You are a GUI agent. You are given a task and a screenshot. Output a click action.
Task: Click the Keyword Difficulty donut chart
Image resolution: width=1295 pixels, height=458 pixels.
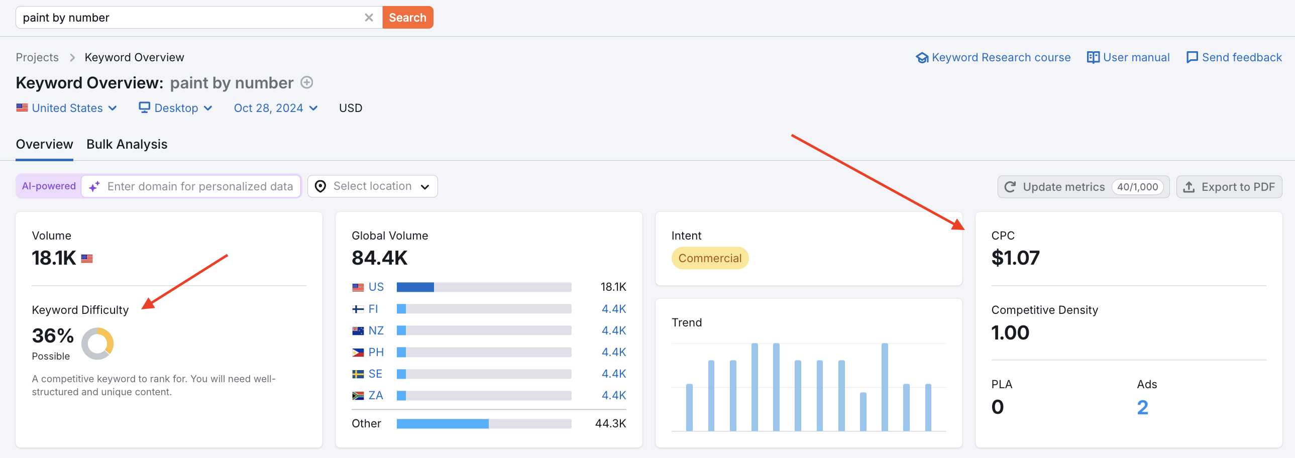click(x=97, y=343)
